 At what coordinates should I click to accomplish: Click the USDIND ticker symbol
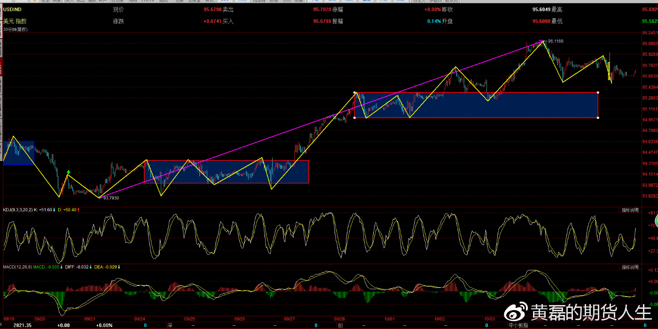pos(13,9)
